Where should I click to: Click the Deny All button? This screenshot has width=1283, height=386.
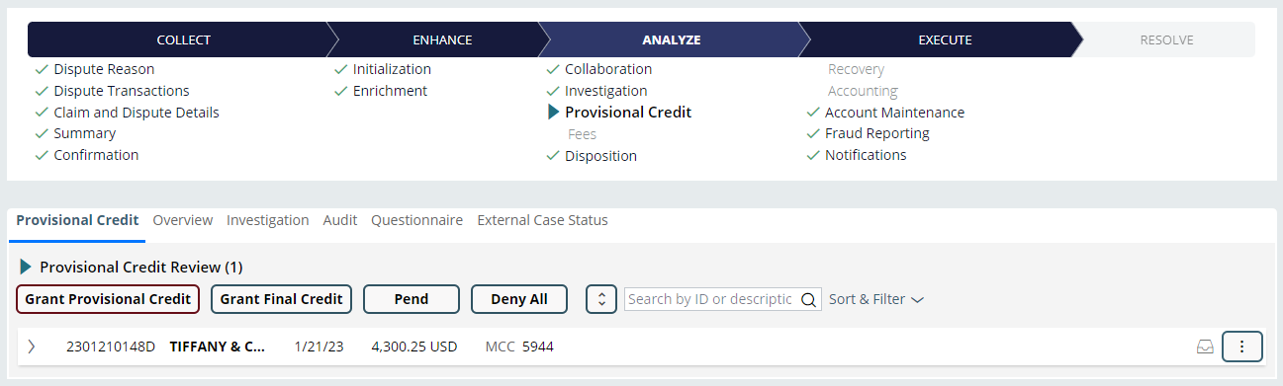[519, 299]
